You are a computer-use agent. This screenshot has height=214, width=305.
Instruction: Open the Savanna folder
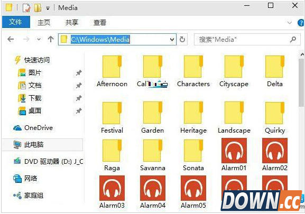pyautogui.click(x=152, y=155)
